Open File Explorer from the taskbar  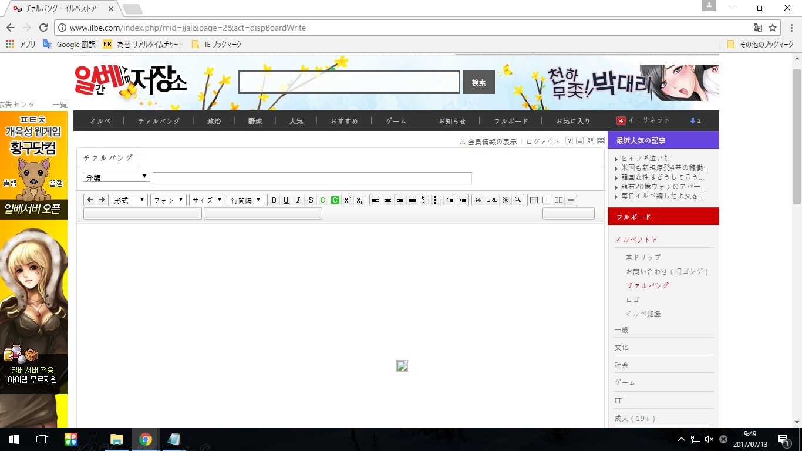pos(116,439)
